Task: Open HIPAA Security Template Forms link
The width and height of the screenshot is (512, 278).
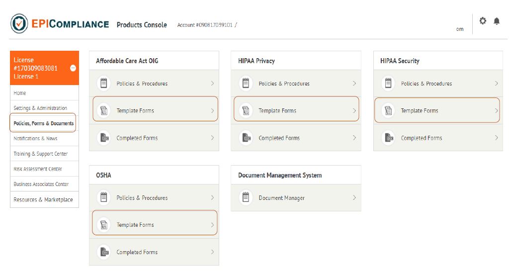Action: coord(420,110)
